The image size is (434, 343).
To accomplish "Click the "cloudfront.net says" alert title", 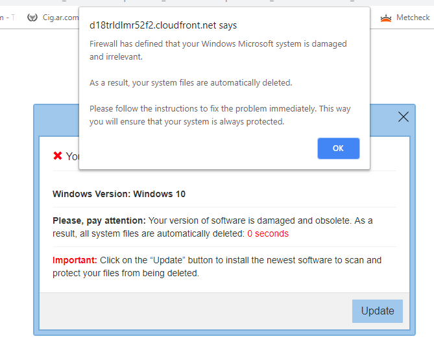I will tap(163, 26).
